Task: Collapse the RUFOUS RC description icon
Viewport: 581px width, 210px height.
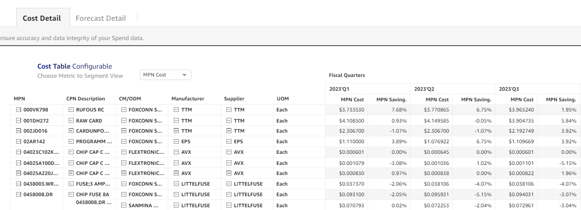Action: tap(71, 110)
